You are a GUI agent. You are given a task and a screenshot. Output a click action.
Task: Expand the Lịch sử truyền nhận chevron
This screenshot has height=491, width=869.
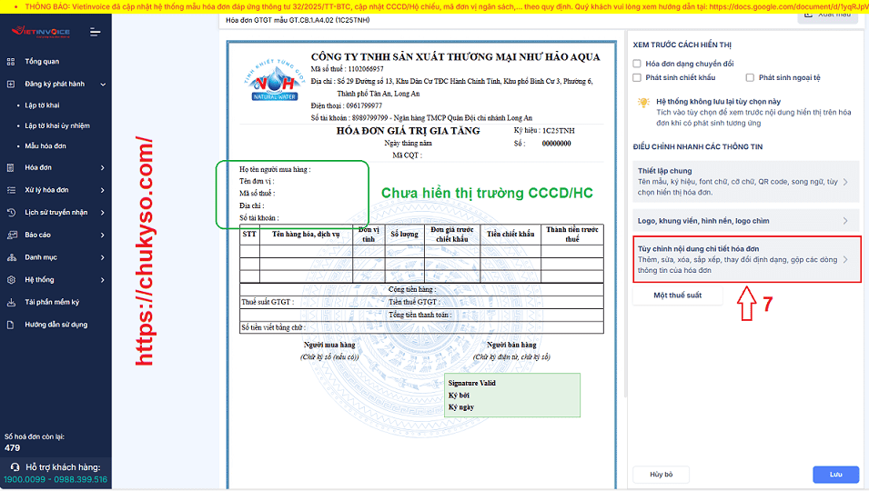point(103,213)
